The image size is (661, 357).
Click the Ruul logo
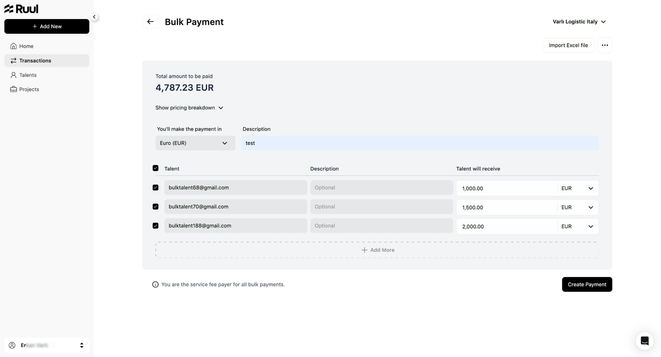(21, 9)
